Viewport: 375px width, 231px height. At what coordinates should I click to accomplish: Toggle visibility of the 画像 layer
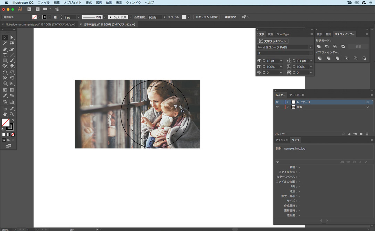point(277,107)
